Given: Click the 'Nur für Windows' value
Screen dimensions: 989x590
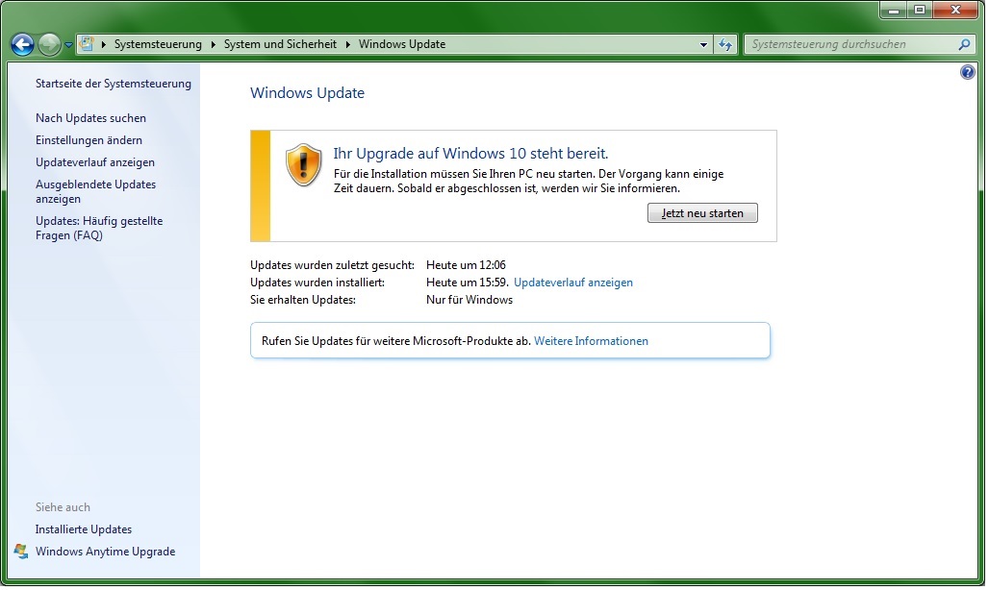Looking at the screenshot, I should coord(471,301).
